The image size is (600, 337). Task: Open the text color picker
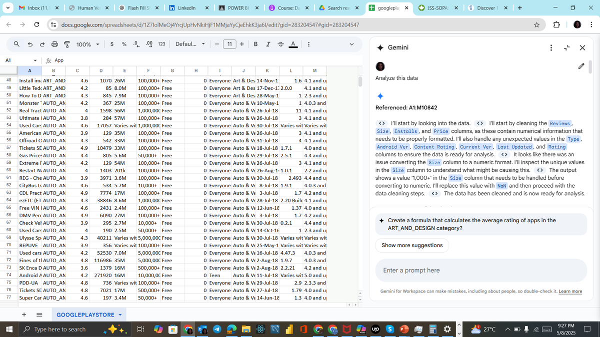click(292, 44)
